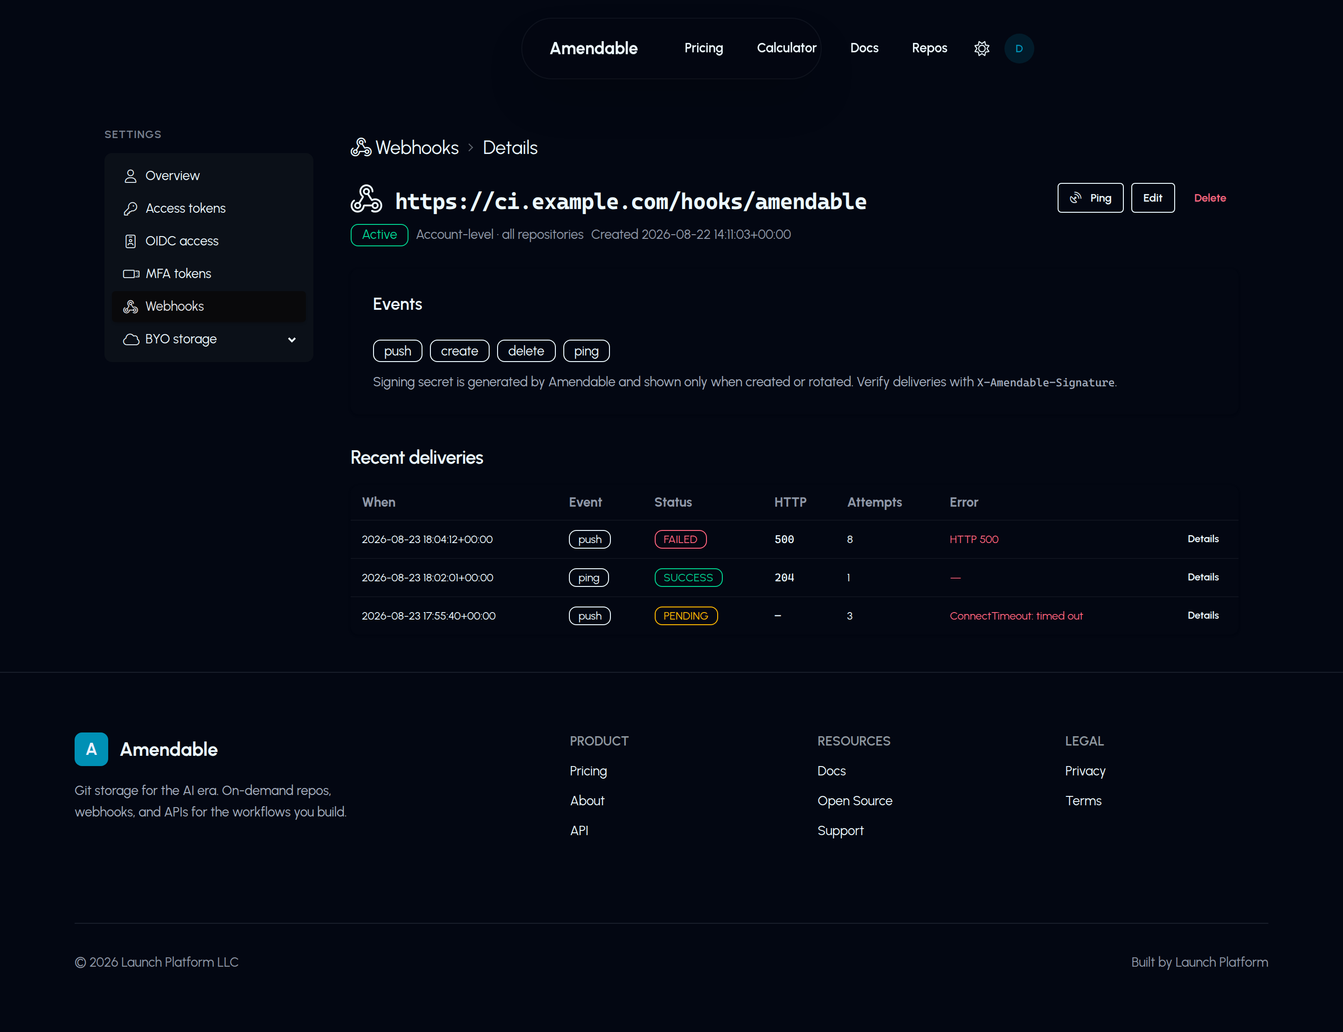Select Overview in settings sidebar

pos(209,176)
